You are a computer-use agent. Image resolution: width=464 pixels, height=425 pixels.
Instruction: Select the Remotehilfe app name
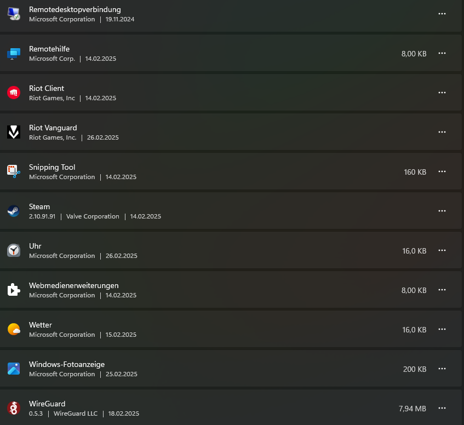coord(49,49)
